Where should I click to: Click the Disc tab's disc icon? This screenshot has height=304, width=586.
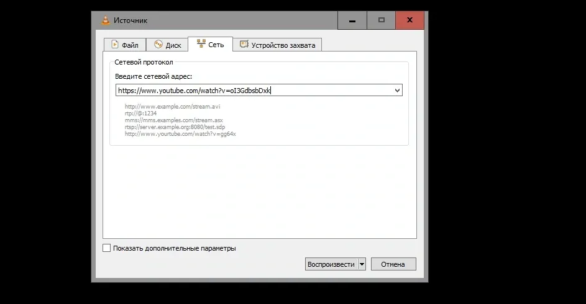coord(158,45)
